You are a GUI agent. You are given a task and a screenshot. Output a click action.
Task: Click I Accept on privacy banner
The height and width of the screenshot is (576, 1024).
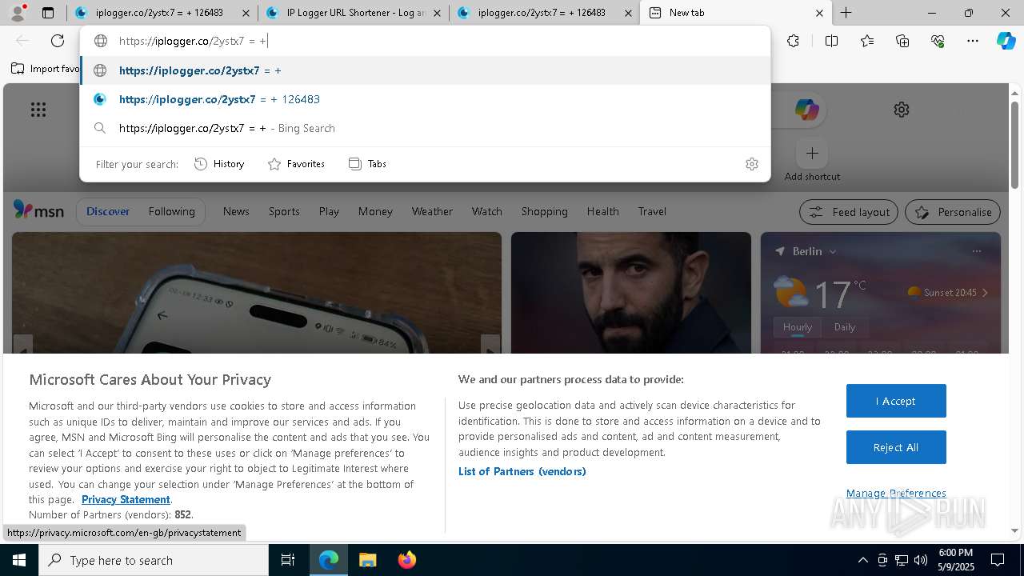coord(896,401)
